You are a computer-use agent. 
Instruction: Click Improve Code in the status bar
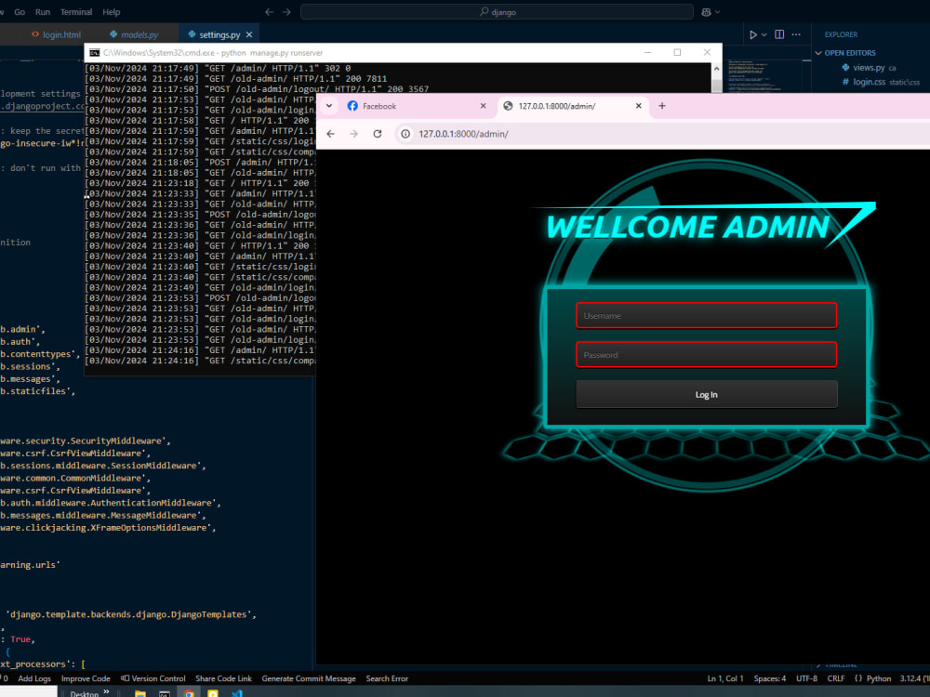pyautogui.click(x=86, y=678)
